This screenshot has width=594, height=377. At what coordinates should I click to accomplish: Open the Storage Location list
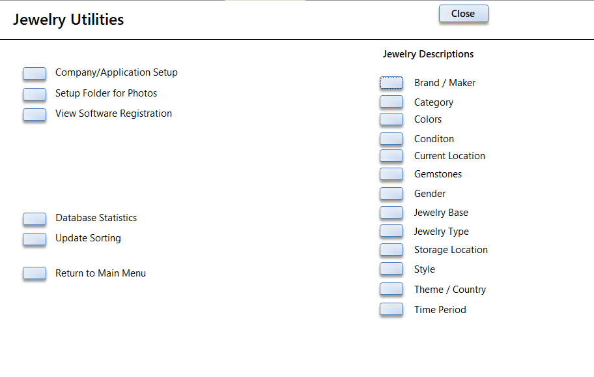391,249
